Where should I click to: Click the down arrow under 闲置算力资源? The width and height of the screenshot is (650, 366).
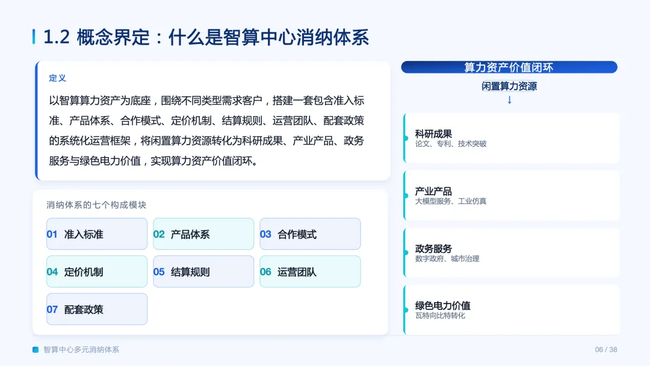click(x=510, y=100)
